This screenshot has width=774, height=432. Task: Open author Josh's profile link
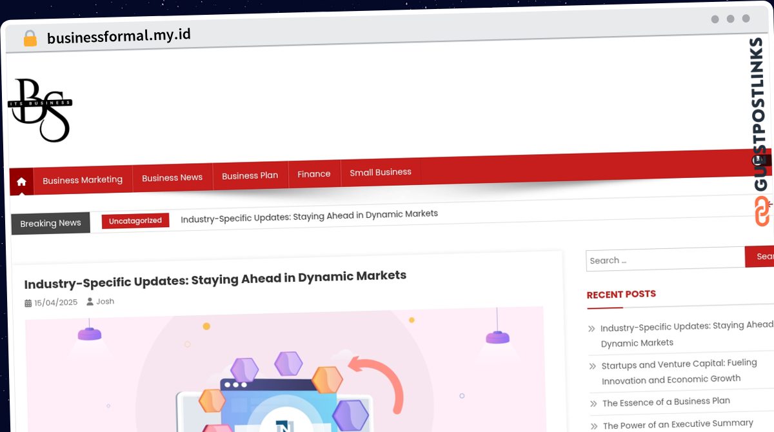105,301
